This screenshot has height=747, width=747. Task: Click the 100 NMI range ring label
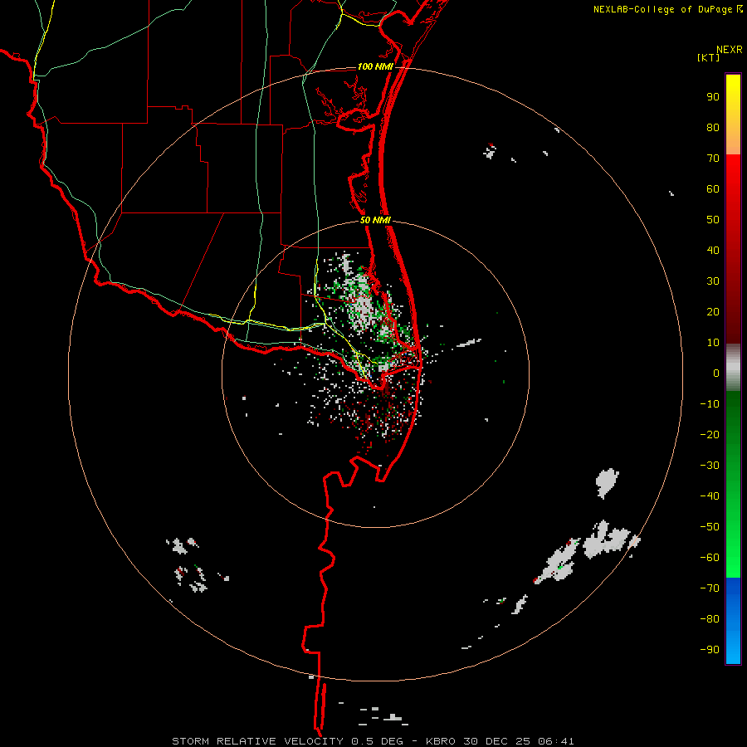(375, 66)
